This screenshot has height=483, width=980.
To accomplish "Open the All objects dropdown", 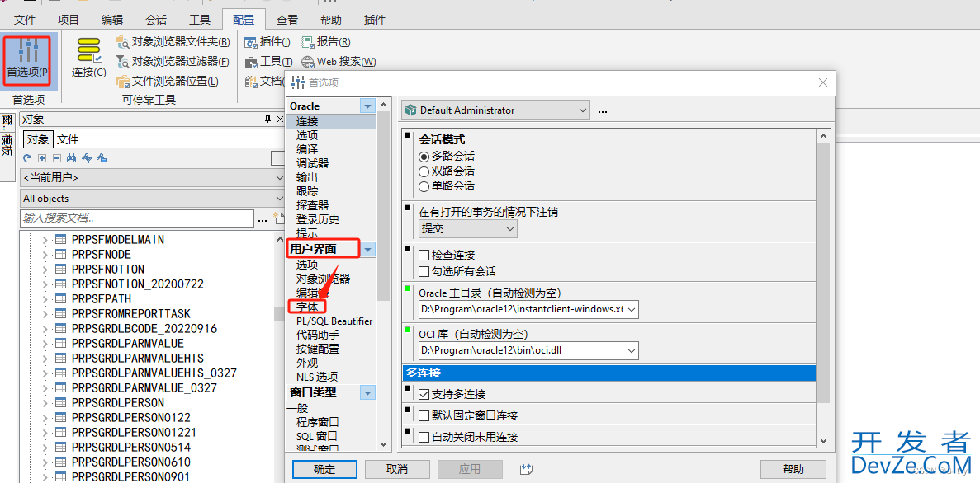I will click(x=153, y=199).
